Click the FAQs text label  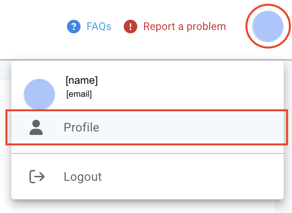point(99,27)
